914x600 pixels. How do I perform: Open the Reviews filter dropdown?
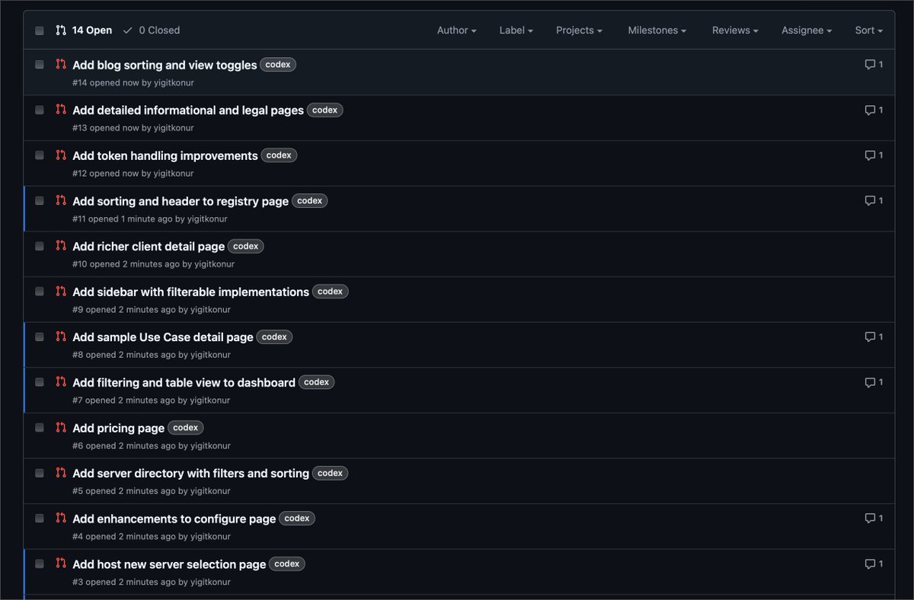735,30
